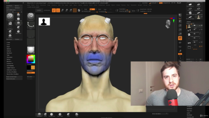
Task: Click the QuickSave button
Action: pos(145,3)
